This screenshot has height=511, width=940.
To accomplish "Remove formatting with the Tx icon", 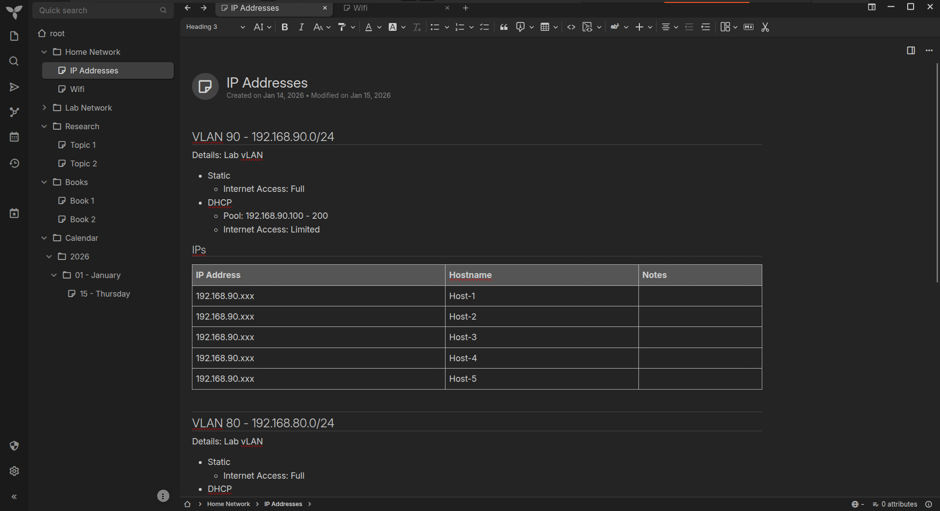I will (417, 27).
